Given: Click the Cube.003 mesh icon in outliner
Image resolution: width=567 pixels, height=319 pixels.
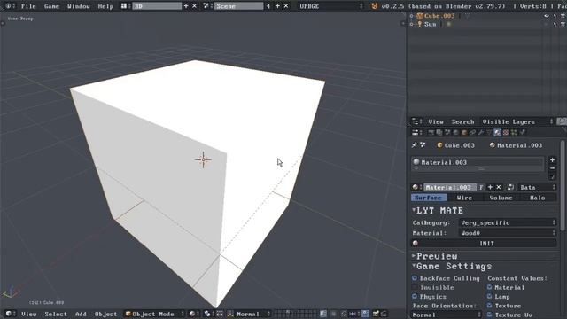Looking at the screenshot, I should point(420,16).
